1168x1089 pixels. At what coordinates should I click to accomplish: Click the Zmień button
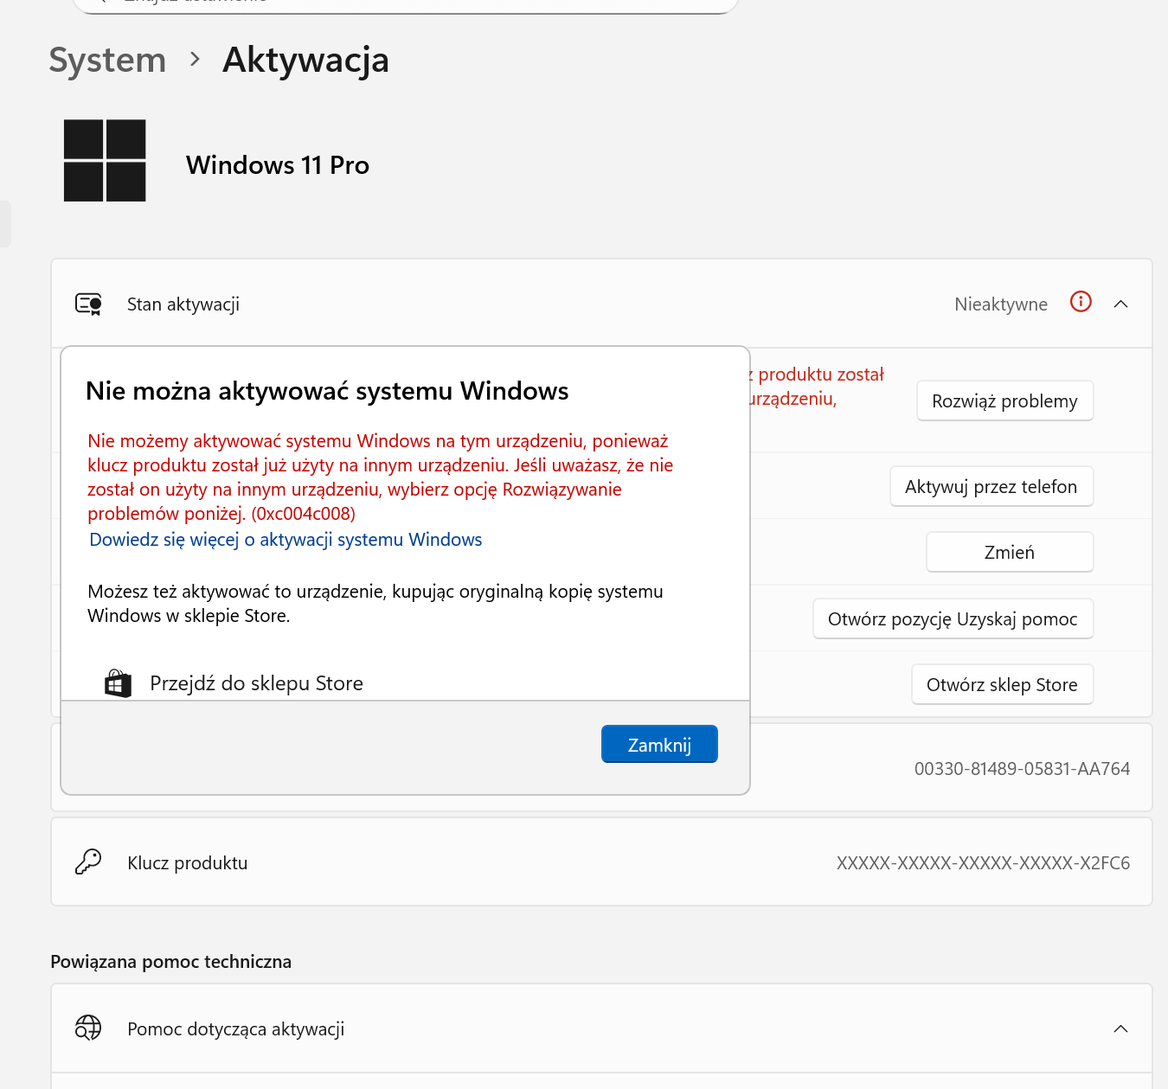tap(1010, 553)
